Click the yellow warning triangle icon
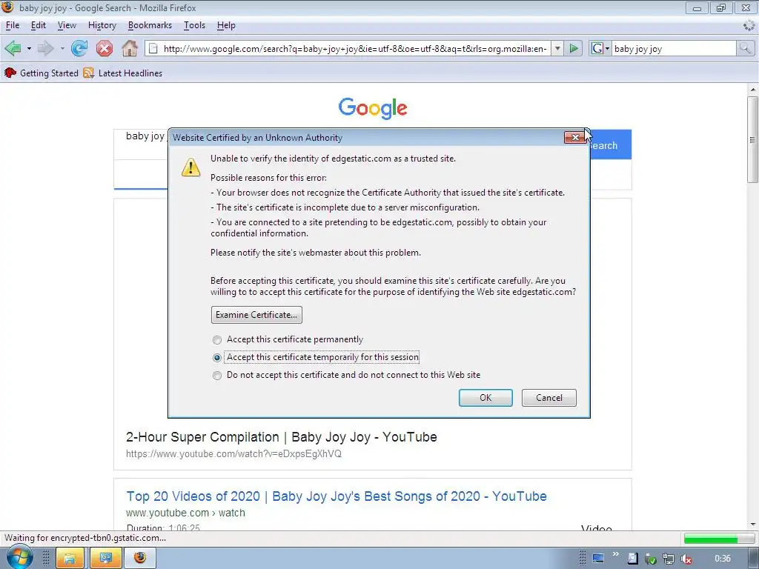The image size is (759, 569). pyautogui.click(x=190, y=167)
